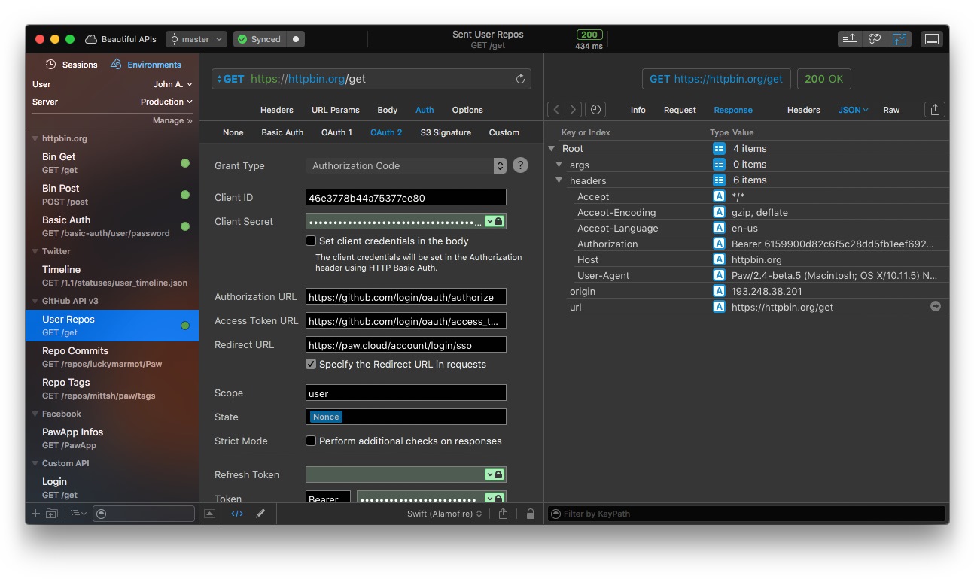Click the Sessions clock icon
The width and height of the screenshot is (974, 585).
[51, 65]
